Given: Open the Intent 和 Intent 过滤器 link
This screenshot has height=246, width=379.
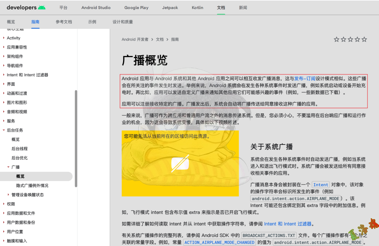Looking at the screenshot, I should pos(288,224).
